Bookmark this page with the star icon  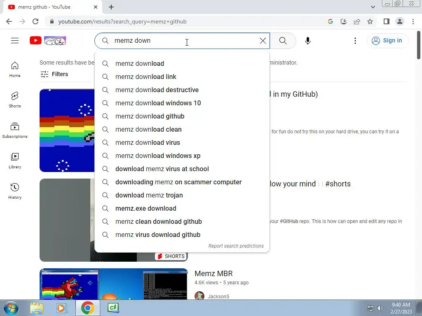[370, 21]
